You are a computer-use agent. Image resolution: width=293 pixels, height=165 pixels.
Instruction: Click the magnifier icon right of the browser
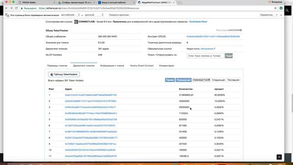[x=287, y=11]
